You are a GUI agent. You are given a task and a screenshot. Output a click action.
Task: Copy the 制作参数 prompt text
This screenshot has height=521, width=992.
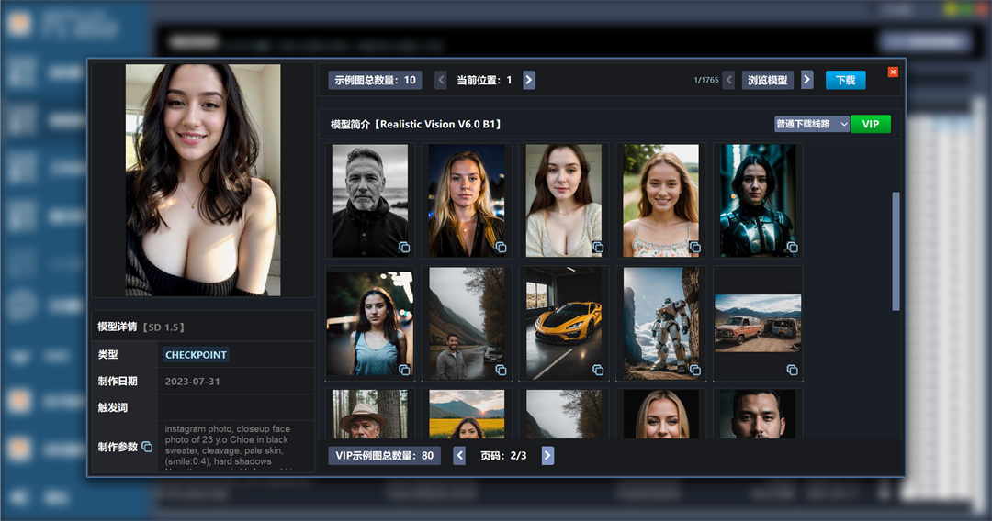[147, 447]
